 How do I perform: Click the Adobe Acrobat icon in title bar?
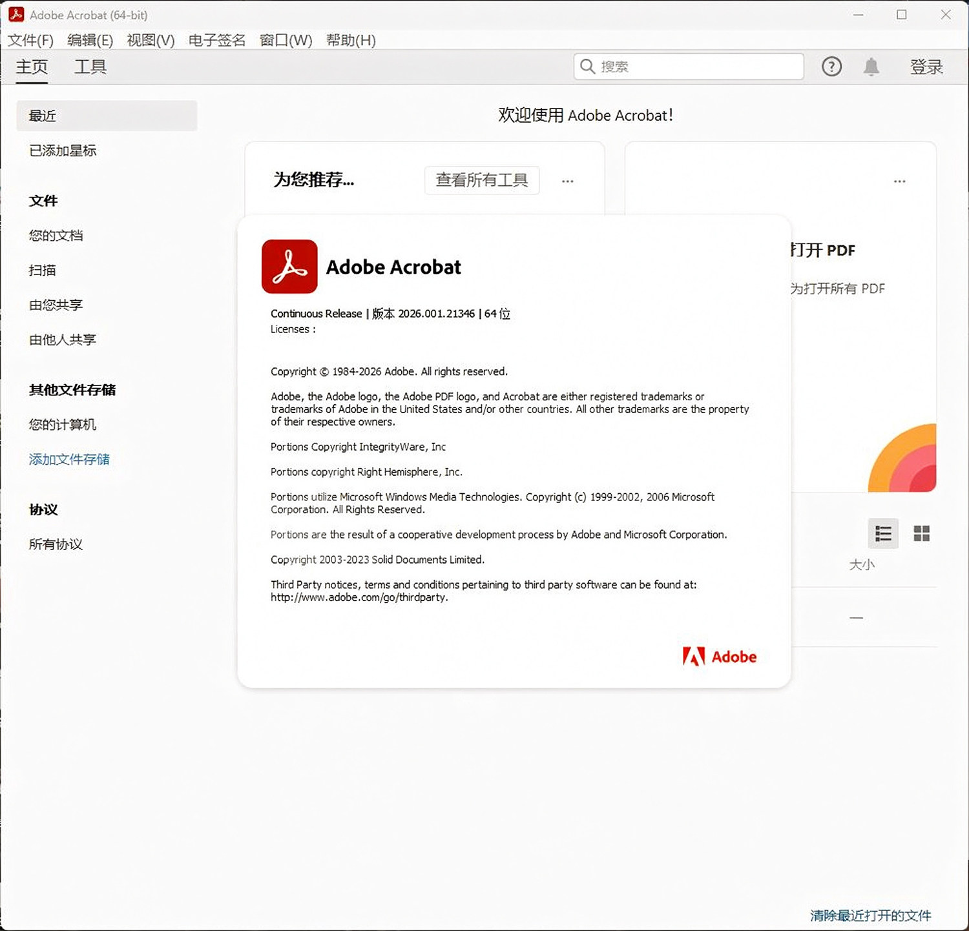point(16,14)
